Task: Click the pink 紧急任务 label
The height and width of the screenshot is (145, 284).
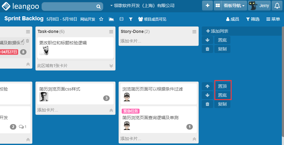Action: click(131, 111)
